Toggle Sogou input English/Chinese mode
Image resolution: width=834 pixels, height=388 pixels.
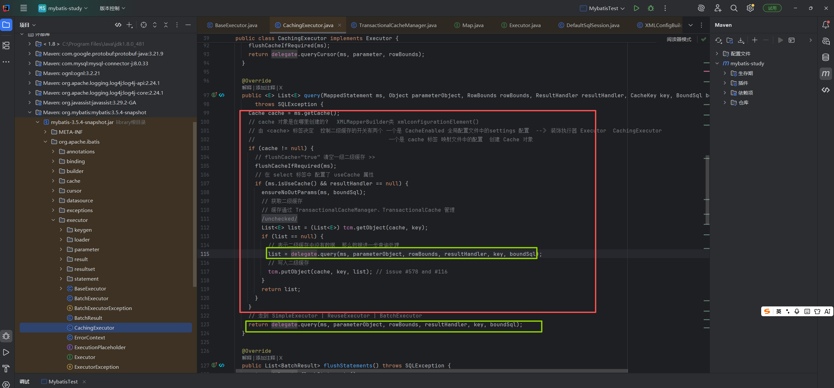(779, 312)
